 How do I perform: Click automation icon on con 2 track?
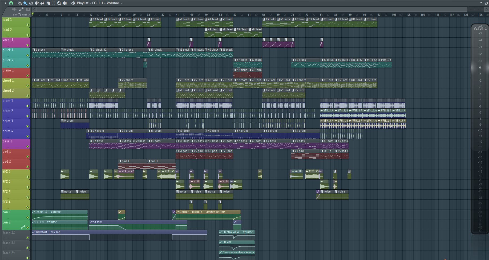click(23, 227)
